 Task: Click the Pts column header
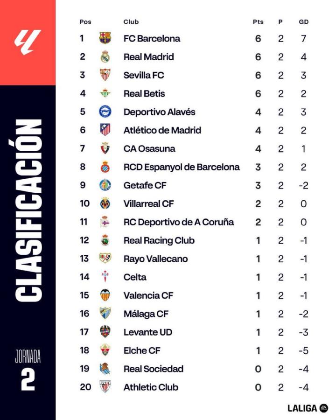(x=258, y=22)
